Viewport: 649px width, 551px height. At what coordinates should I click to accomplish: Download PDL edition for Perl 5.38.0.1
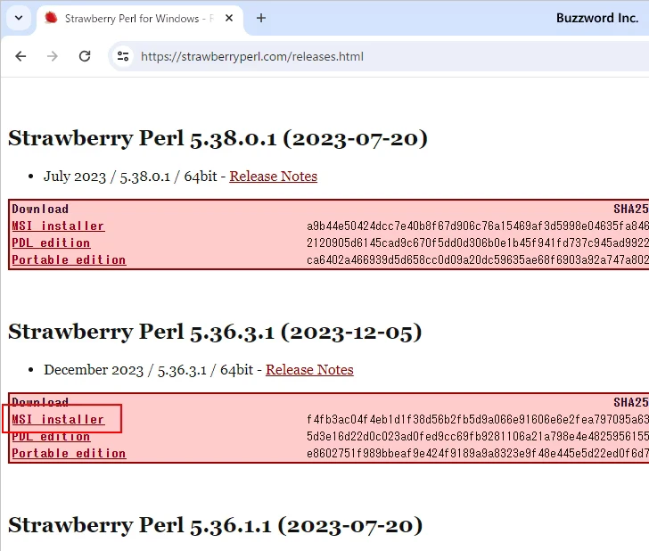click(x=51, y=243)
